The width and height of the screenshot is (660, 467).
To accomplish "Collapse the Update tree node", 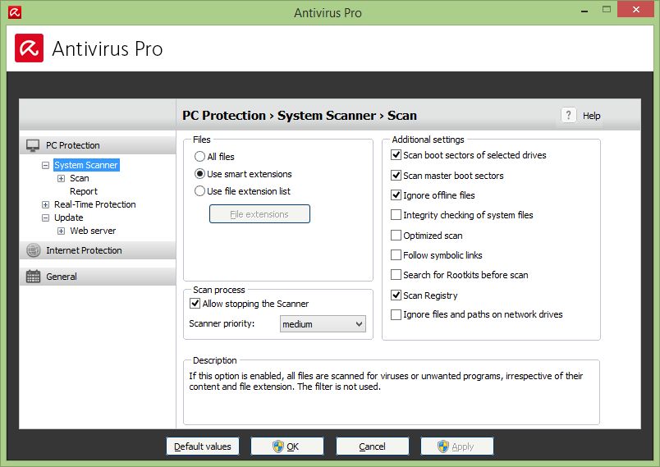I will pyautogui.click(x=45, y=218).
